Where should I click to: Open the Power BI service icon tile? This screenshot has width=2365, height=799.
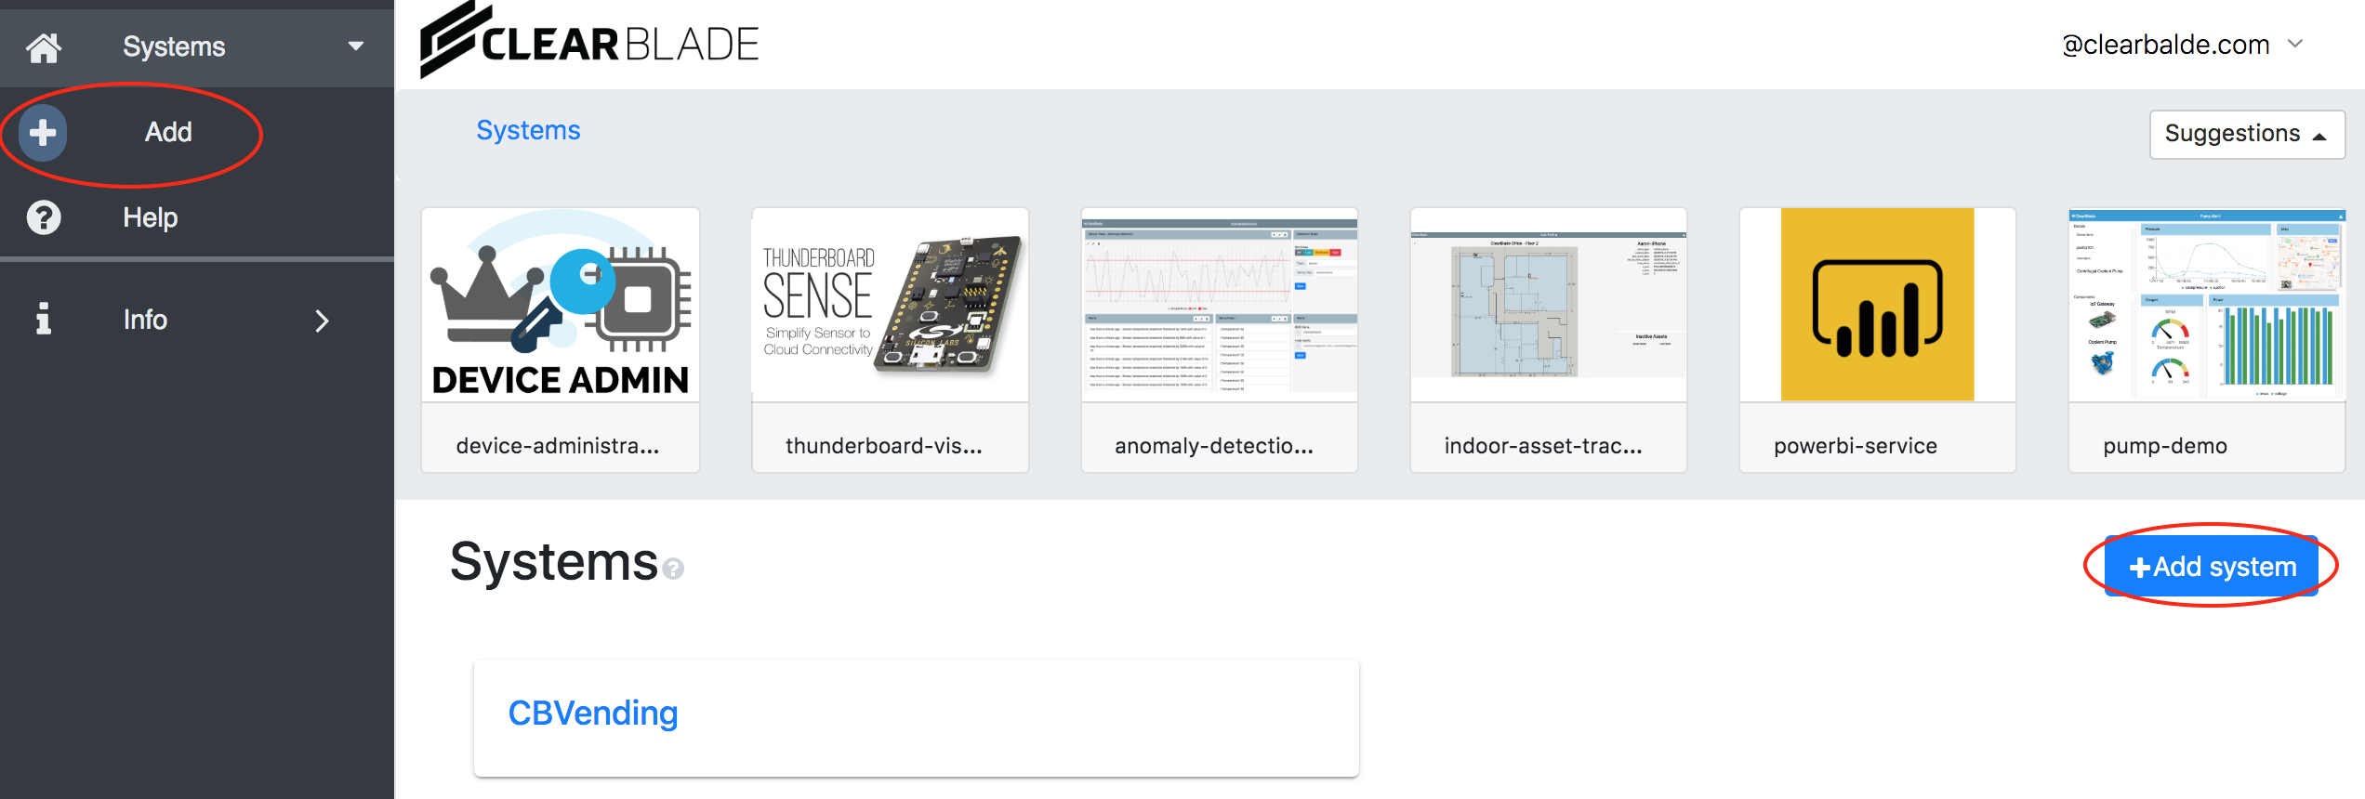(1877, 306)
